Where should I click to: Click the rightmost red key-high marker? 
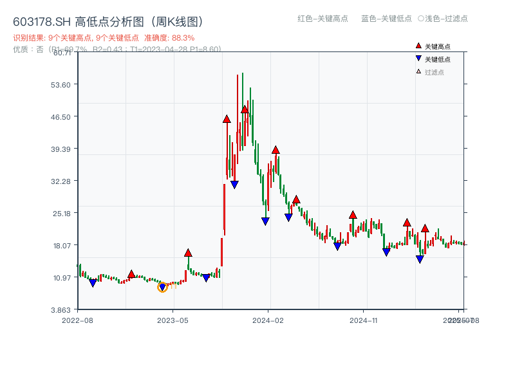point(425,228)
